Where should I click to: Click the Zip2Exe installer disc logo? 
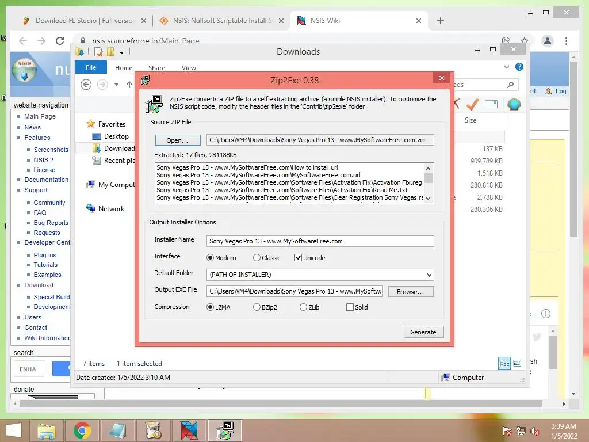coord(154,104)
